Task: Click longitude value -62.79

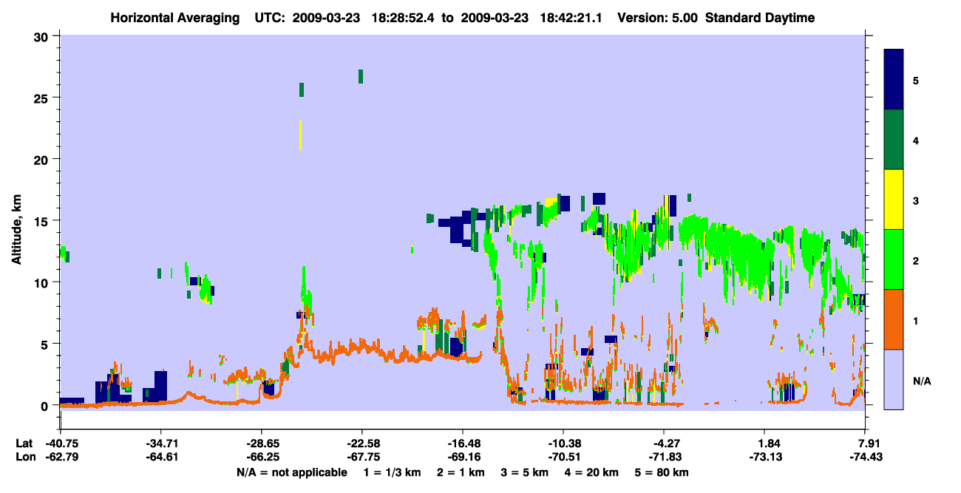Action: click(x=61, y=457)
